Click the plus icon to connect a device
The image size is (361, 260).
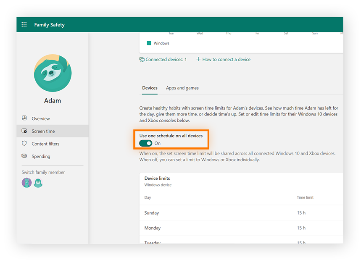198,59
